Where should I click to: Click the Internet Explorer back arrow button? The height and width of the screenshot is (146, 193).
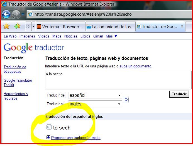click(x=6, y=14)
